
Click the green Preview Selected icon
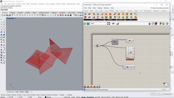tap(160, 23)
